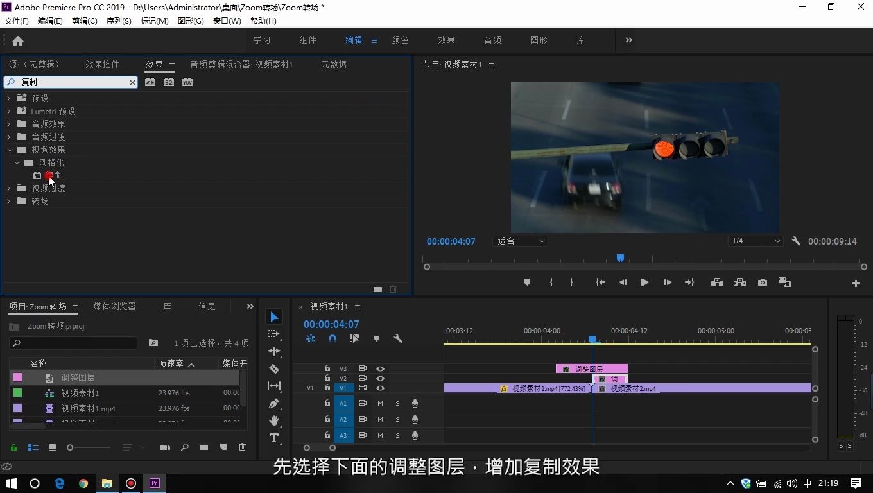This screenshot has width=873, height=493.
Task: Select the Type tool
Action: [274, 438]
